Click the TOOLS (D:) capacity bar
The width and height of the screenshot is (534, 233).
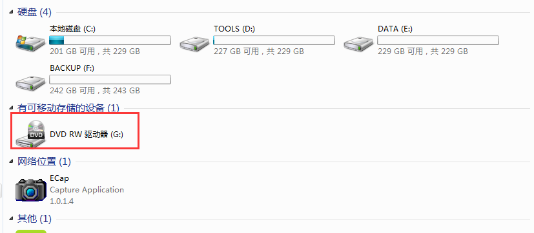point(274,41)
